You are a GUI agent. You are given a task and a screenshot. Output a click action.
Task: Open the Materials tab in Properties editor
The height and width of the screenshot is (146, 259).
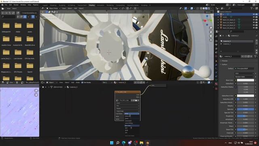[x=217, y=84]
